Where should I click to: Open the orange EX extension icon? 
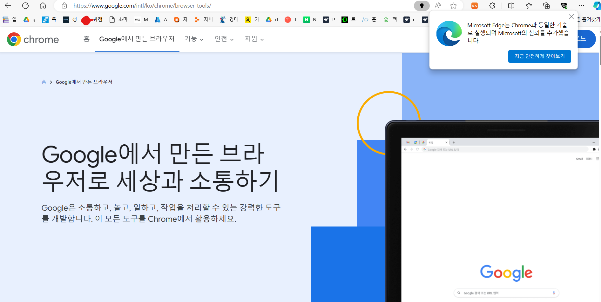[x=475, y=6]
